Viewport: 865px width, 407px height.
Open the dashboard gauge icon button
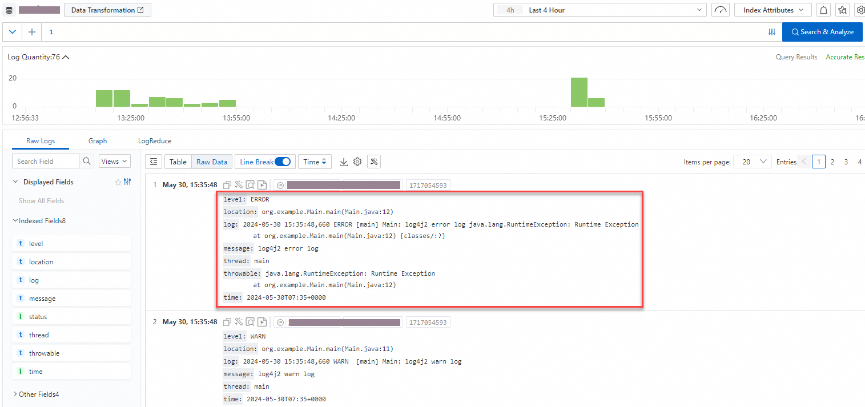[x=721, y=10]
